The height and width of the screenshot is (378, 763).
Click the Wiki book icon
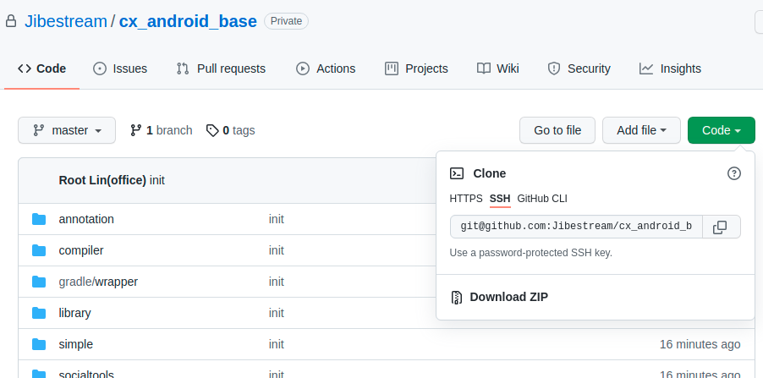pos(484,68)
